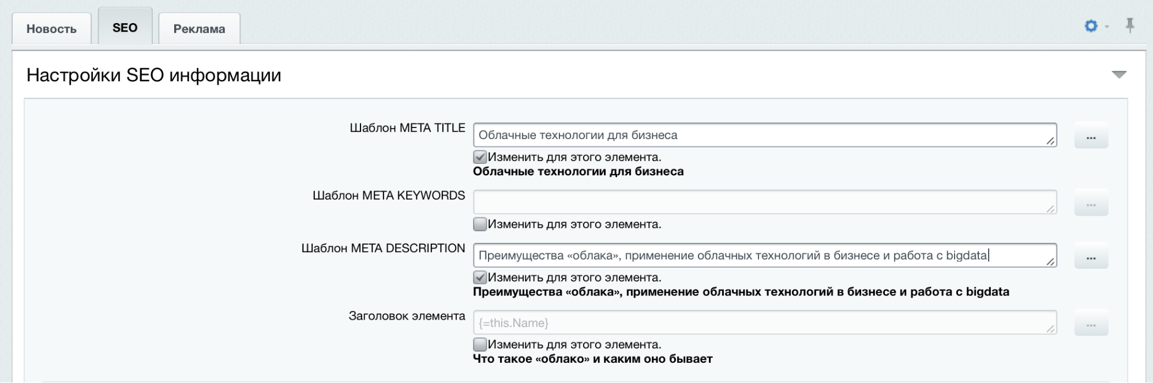The image size is (1153, 383).
Task: Click the bold 'Облачные технологии для бизнеса' preview
Action: tap(579, 171)
